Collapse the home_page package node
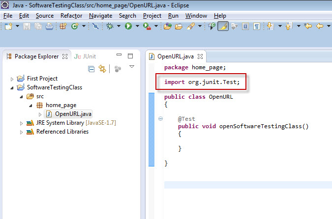 coord(30,106)
